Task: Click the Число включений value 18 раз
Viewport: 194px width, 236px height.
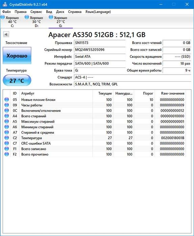Action: 177,63
